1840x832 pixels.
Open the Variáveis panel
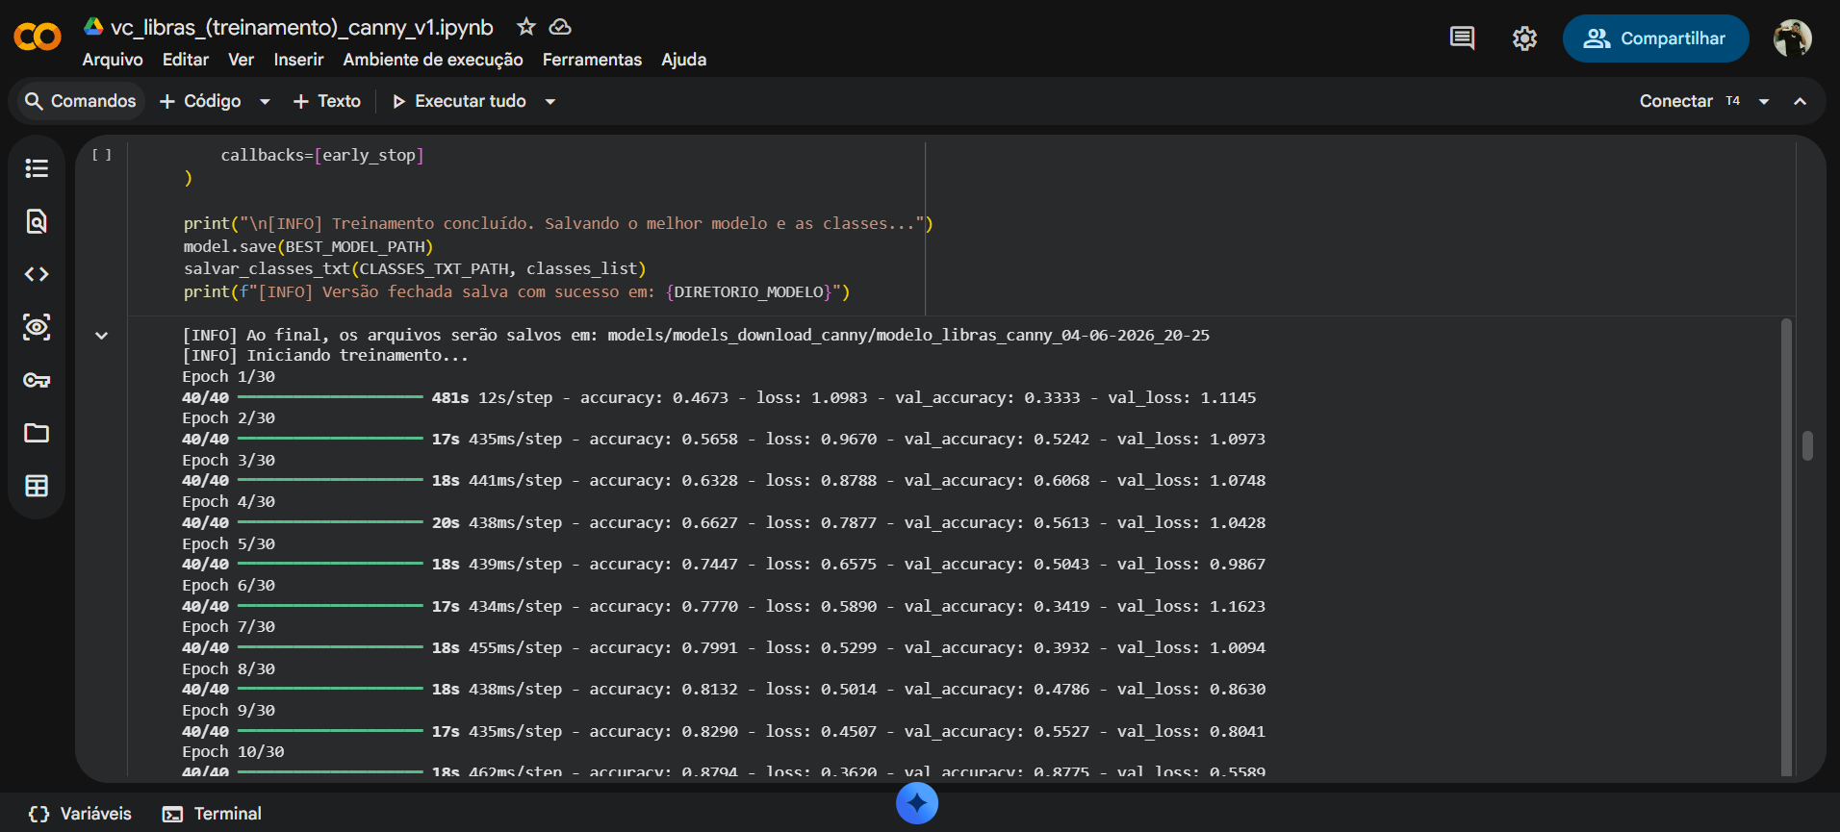tap(80, 814)
